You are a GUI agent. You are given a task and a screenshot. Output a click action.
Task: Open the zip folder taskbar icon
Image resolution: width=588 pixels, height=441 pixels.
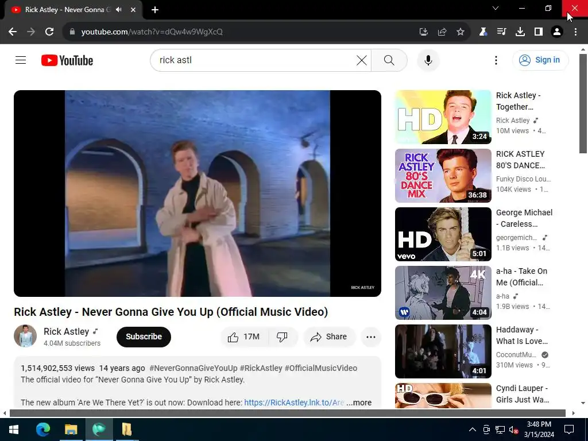tap(127, 430)
